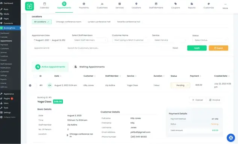This screenshot has height=144, width=238.
Task: Switch to the Active Appointments tab
Action: click(x=50, y=67)
